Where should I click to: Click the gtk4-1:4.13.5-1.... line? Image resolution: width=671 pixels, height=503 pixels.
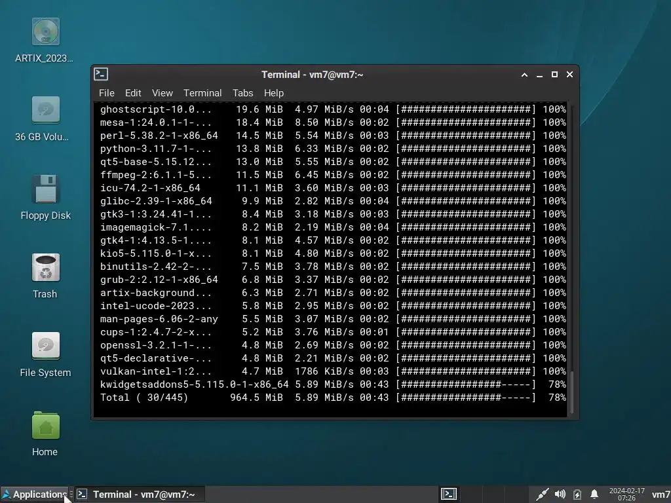(x=333, y=240)
